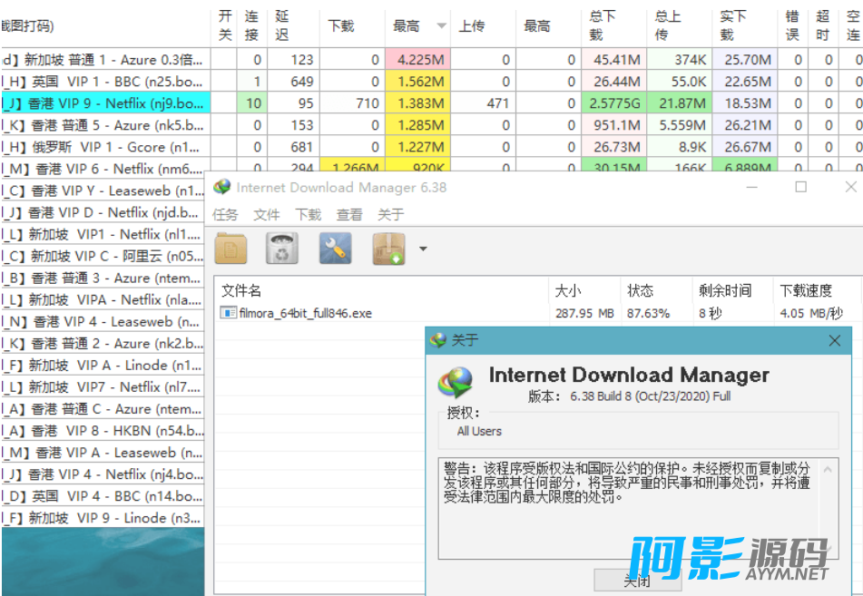863x596 pixels.
Task: Sort by the 状态 column header
Action: [x=656, y=290]
